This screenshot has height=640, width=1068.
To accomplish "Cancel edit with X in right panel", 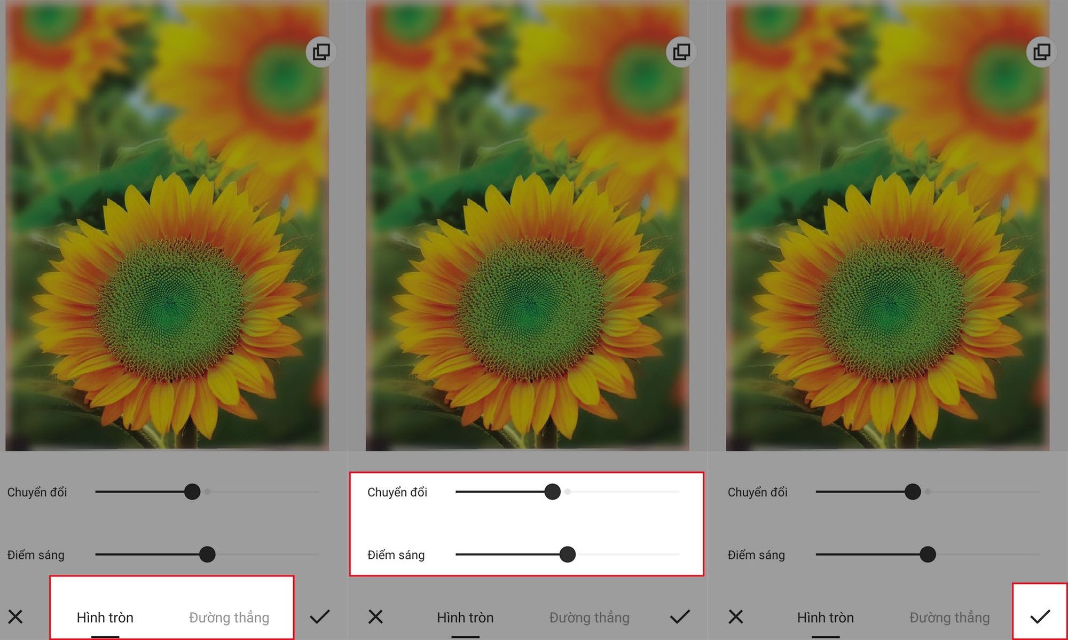I will (x=736, y=617).
